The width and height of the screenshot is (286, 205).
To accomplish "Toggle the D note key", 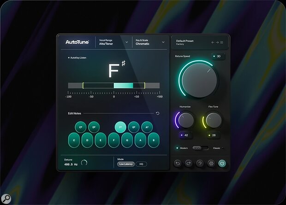I will (87, 140).
